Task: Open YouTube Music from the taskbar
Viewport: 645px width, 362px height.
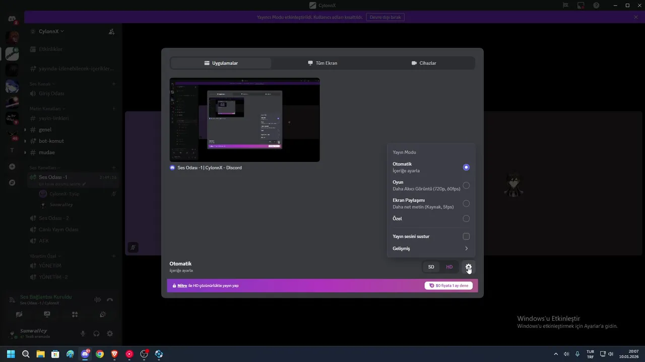Action: (x=130, y=354)
